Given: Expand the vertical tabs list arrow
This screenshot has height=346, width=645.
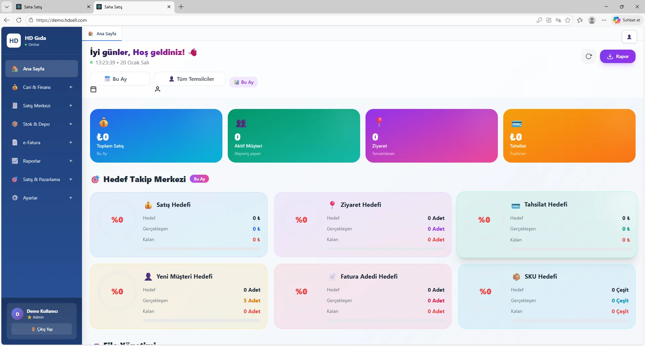Looking at the screenshot, I should pos(6,7).
